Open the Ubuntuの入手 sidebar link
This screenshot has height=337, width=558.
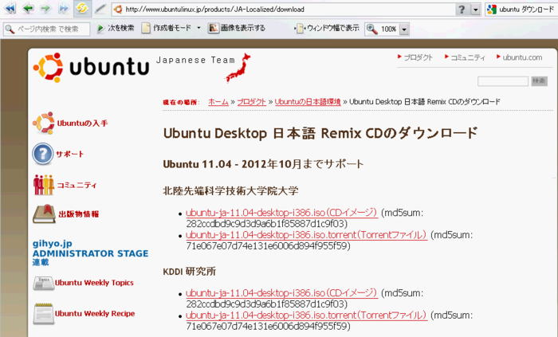tap(82, 123)
